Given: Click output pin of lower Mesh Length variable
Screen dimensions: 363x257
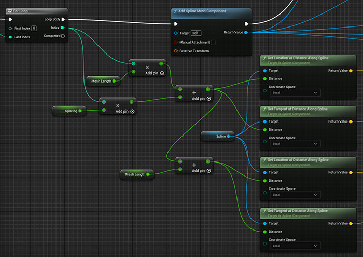Looking at the screenshot, I should click(x=148, y=174).
